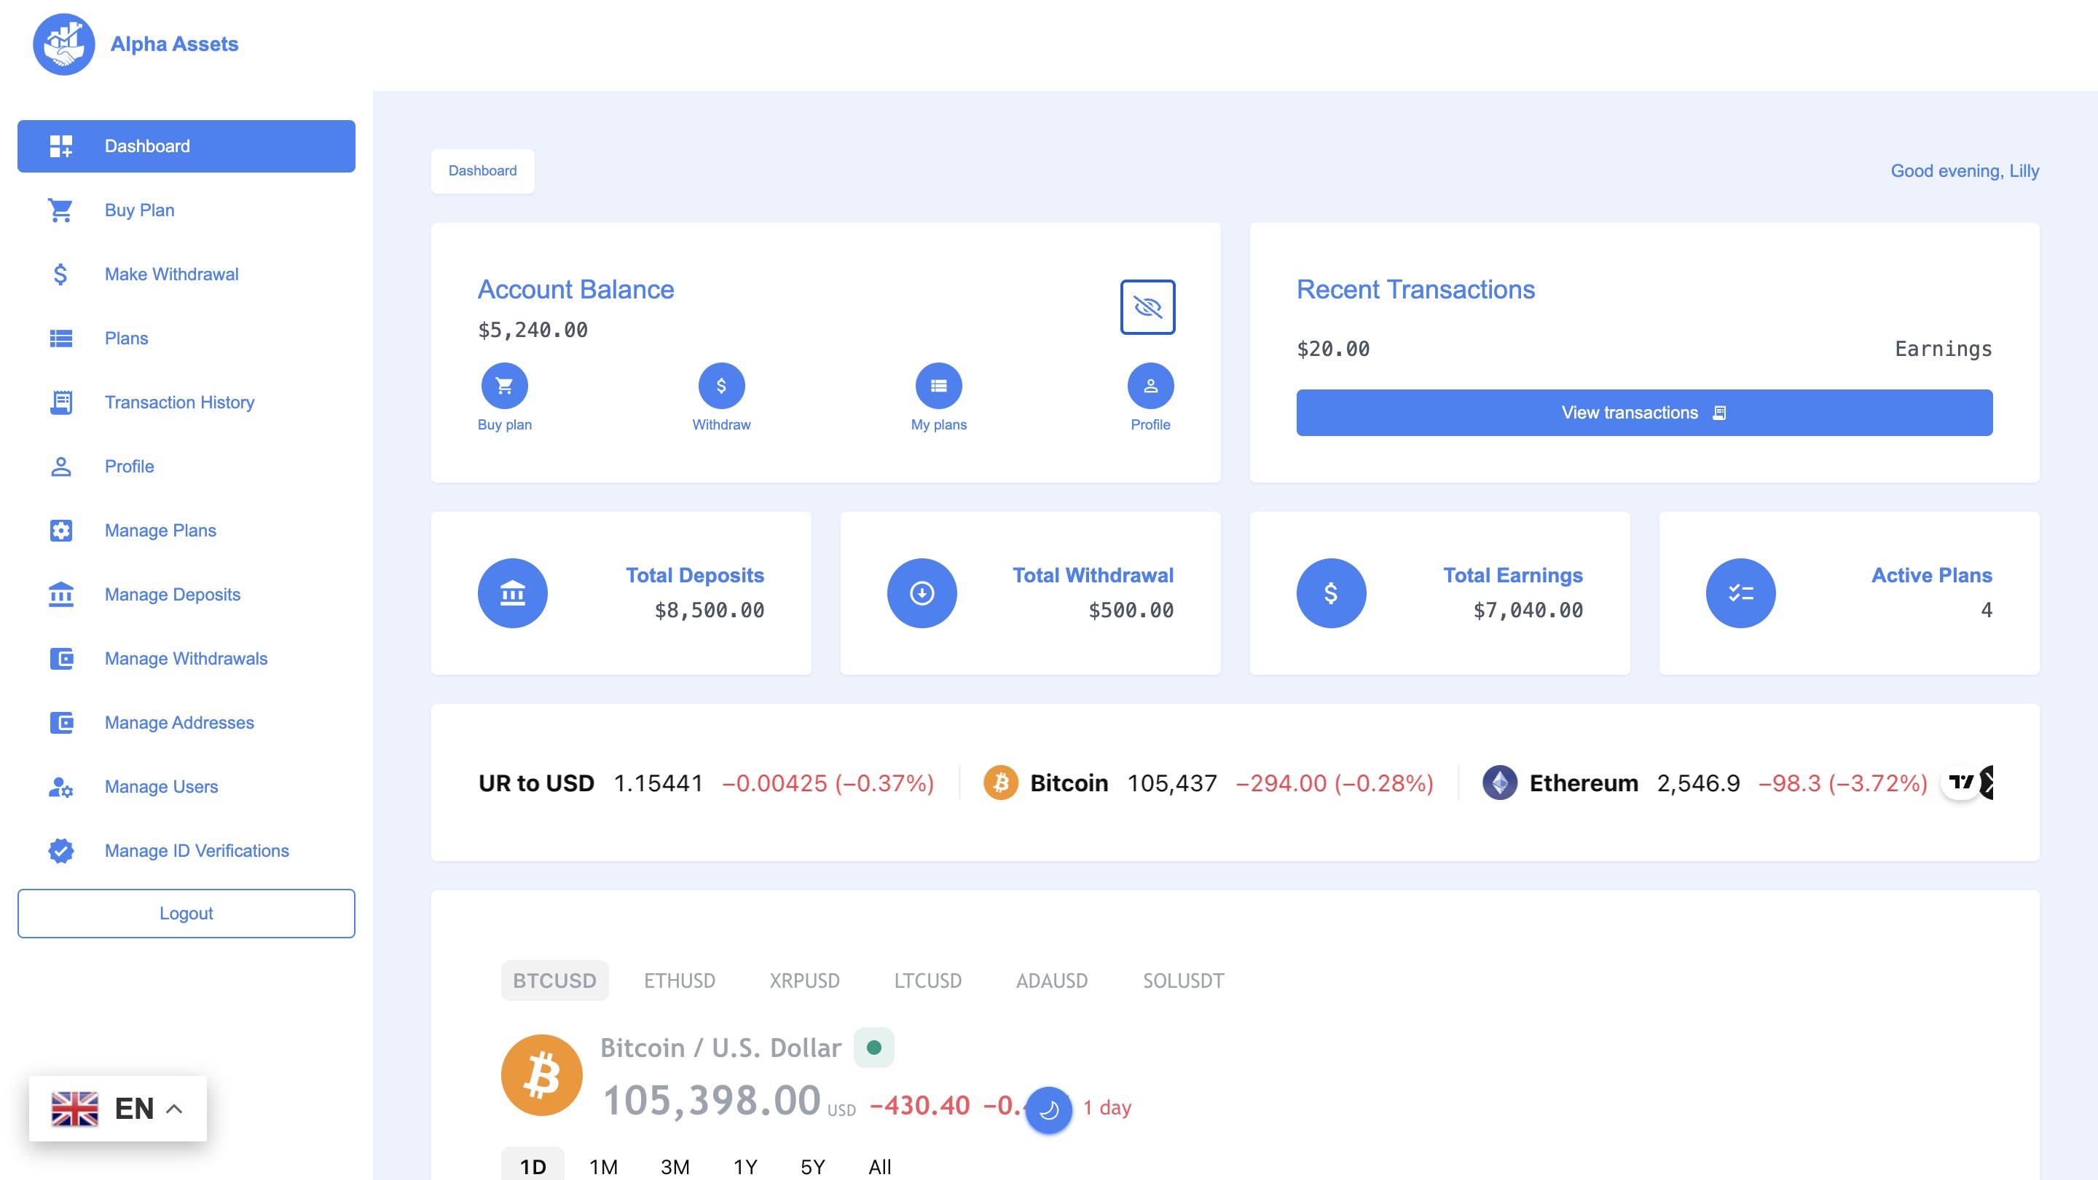
Task: Click the My plans shortcut icon
Action: (938, 385)
